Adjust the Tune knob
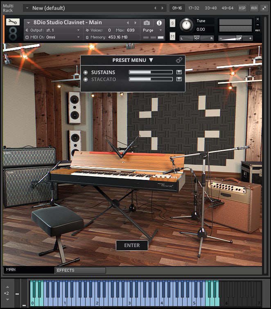Screen dimensions: 271x309 (x=186, y=25)
